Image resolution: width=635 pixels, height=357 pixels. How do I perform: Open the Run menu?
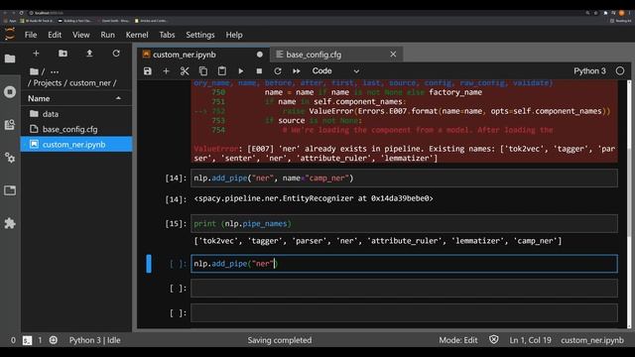click(108, 35)
